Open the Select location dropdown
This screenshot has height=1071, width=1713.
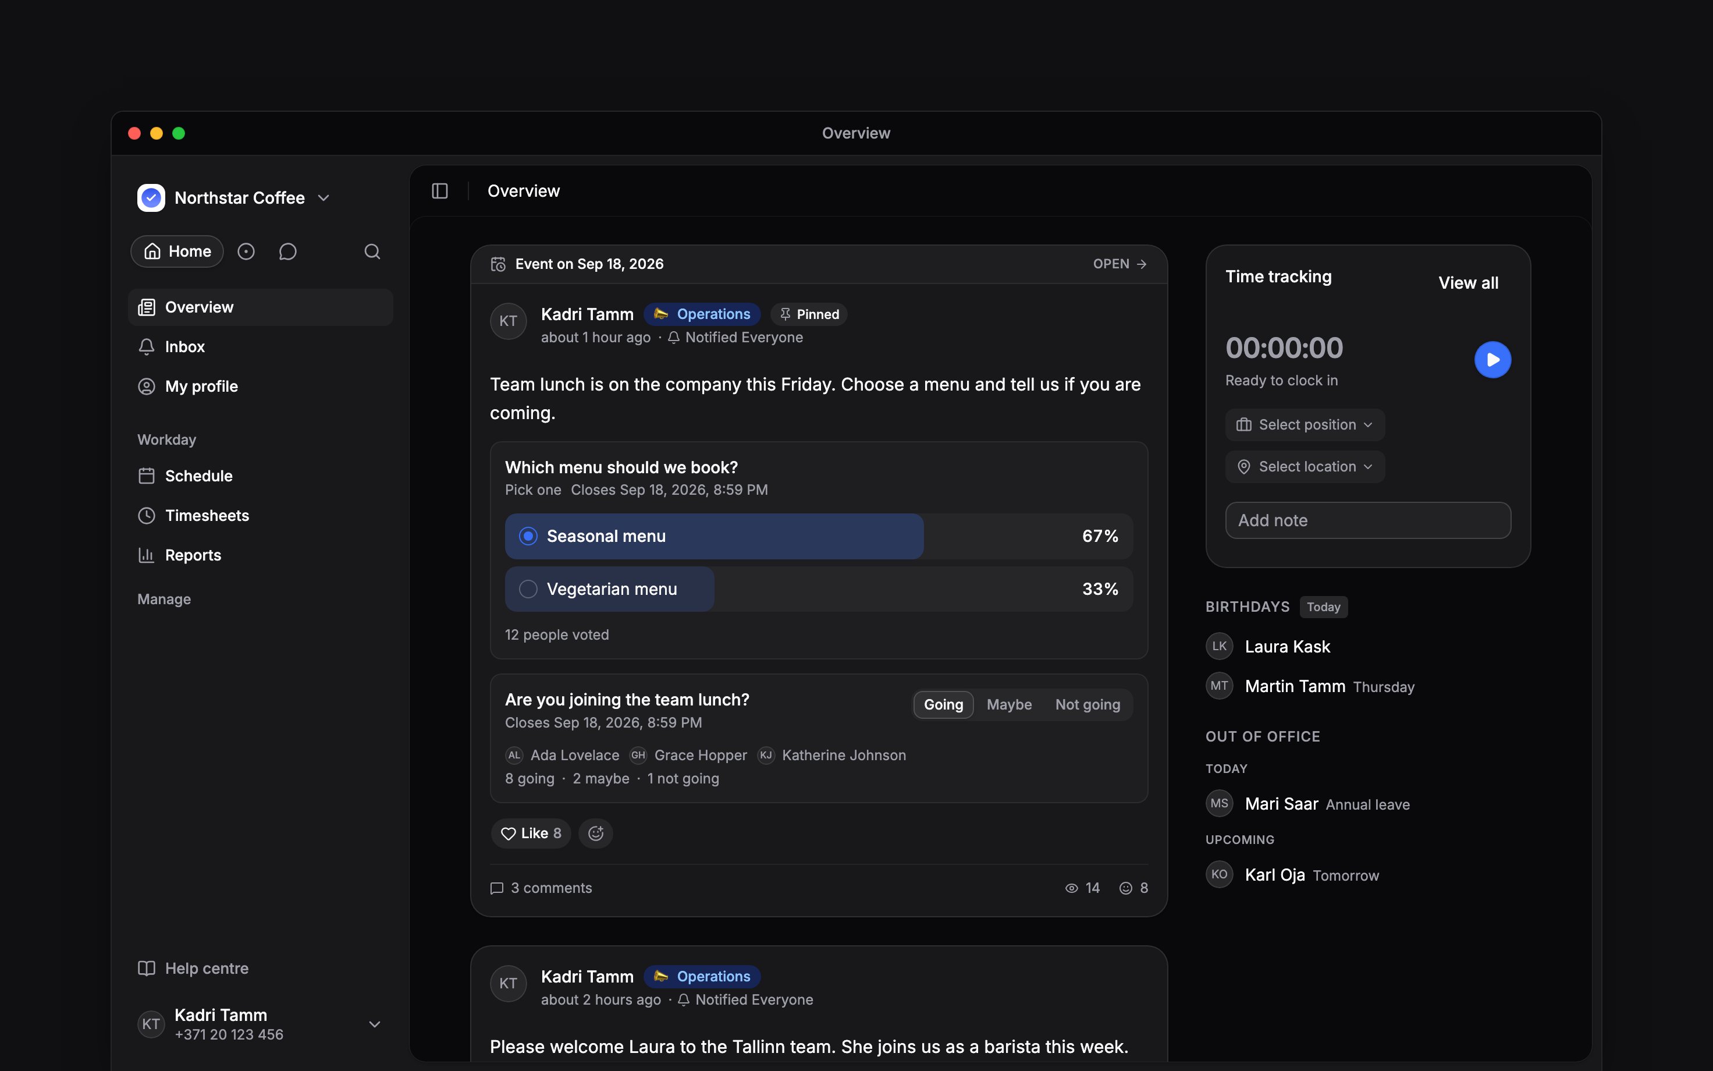pyautogui.click(x=1305, y=467)
